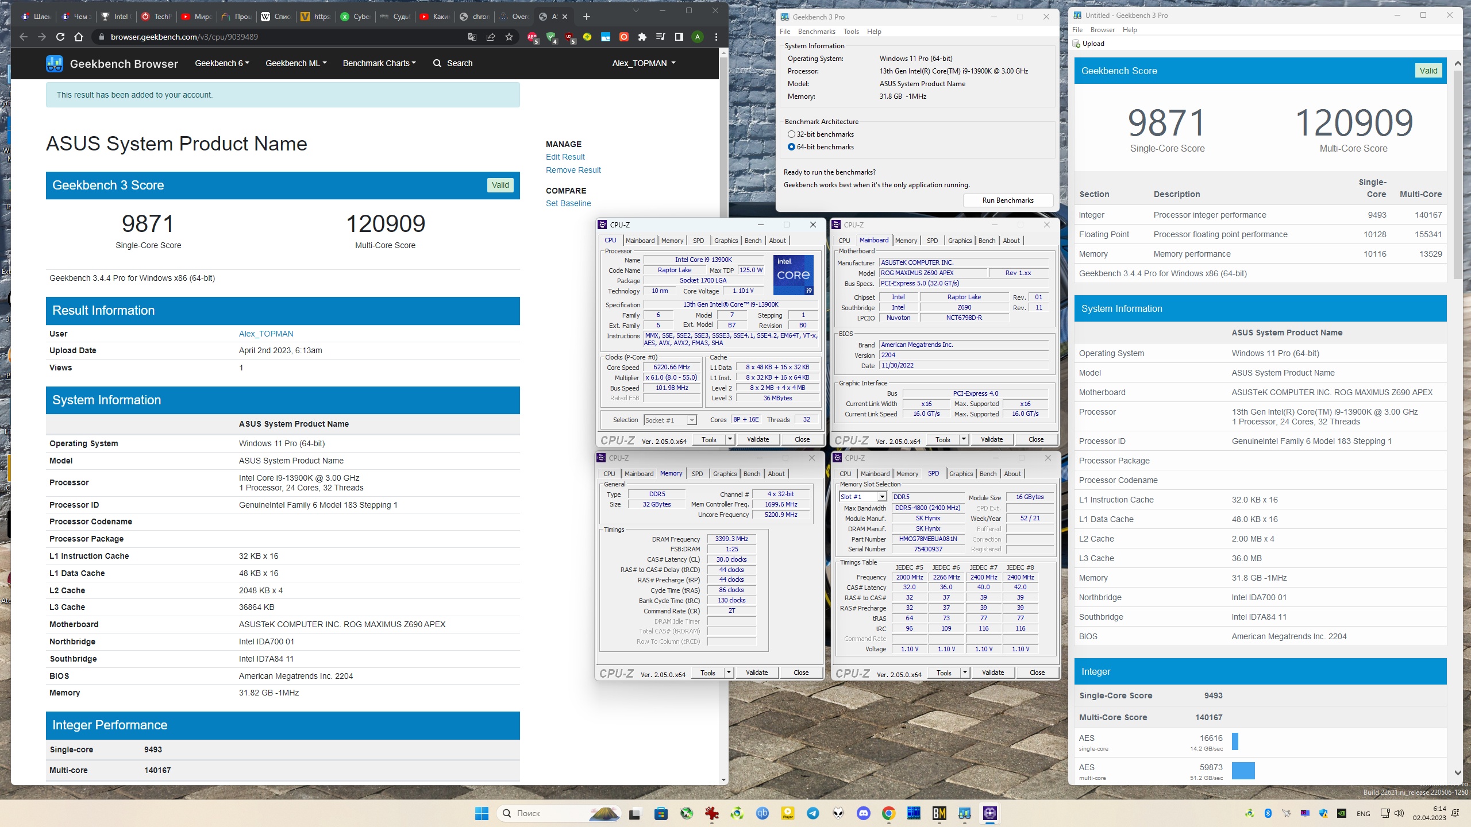
Task: Expand the Benchmark Charts dropdown
Action: pyautogui.click(x=379, y=63)
